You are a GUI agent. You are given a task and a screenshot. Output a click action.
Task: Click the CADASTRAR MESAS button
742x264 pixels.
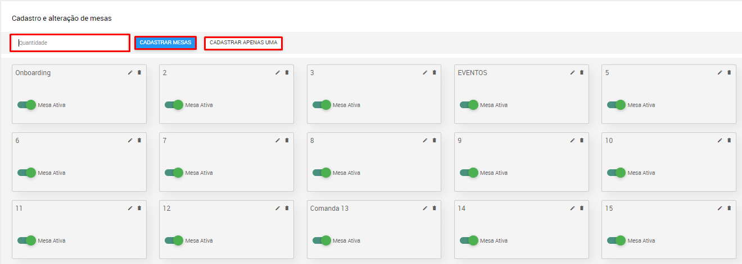(165, 43)
